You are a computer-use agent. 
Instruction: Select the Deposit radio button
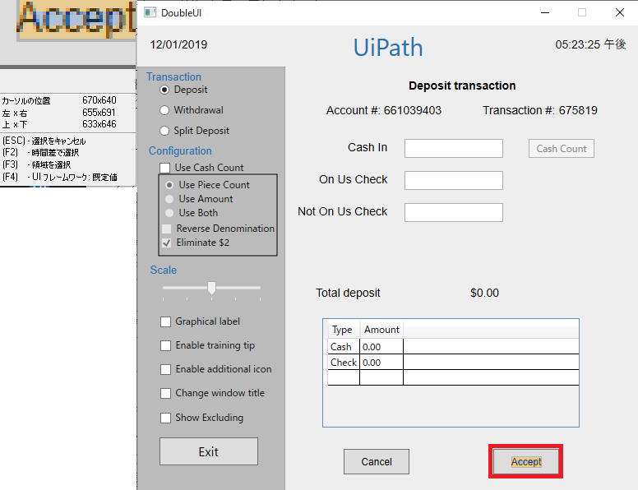click(x=165, y=90)
